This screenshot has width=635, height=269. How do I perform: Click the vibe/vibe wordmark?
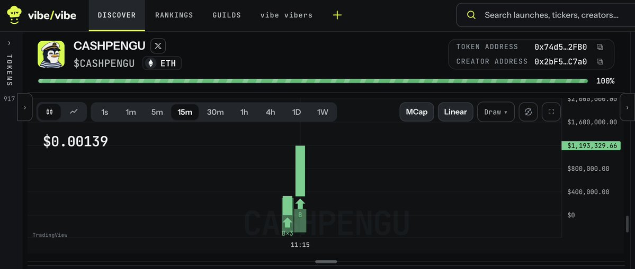[52, 15]
